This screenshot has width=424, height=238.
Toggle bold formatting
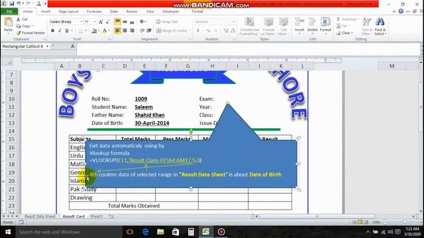click(x=53, y=31)
